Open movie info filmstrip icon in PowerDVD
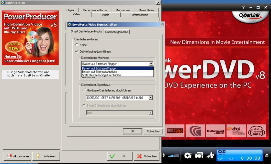 click(199, 155)
